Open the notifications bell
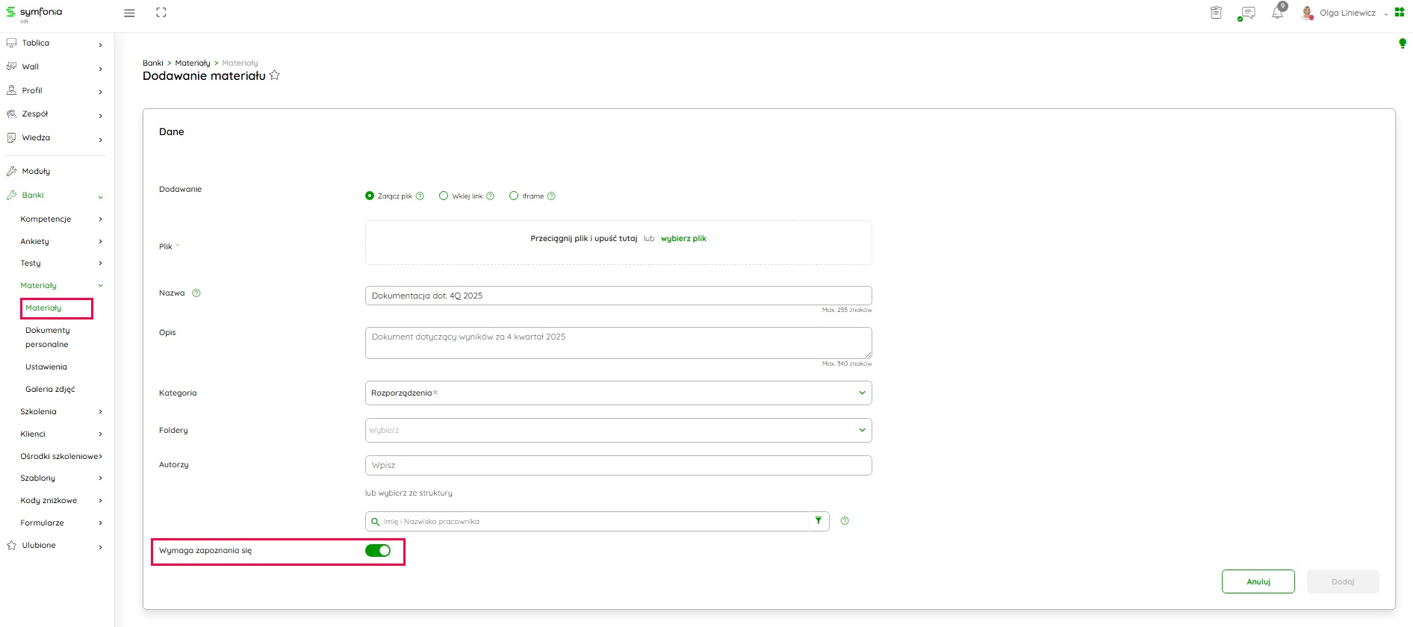The width and height of the screenshot is (1413, 627). 1277,13
